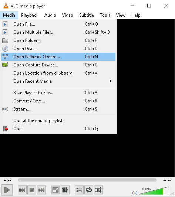
Task: Open the Help menu
Action: click(x=136, y=15)
